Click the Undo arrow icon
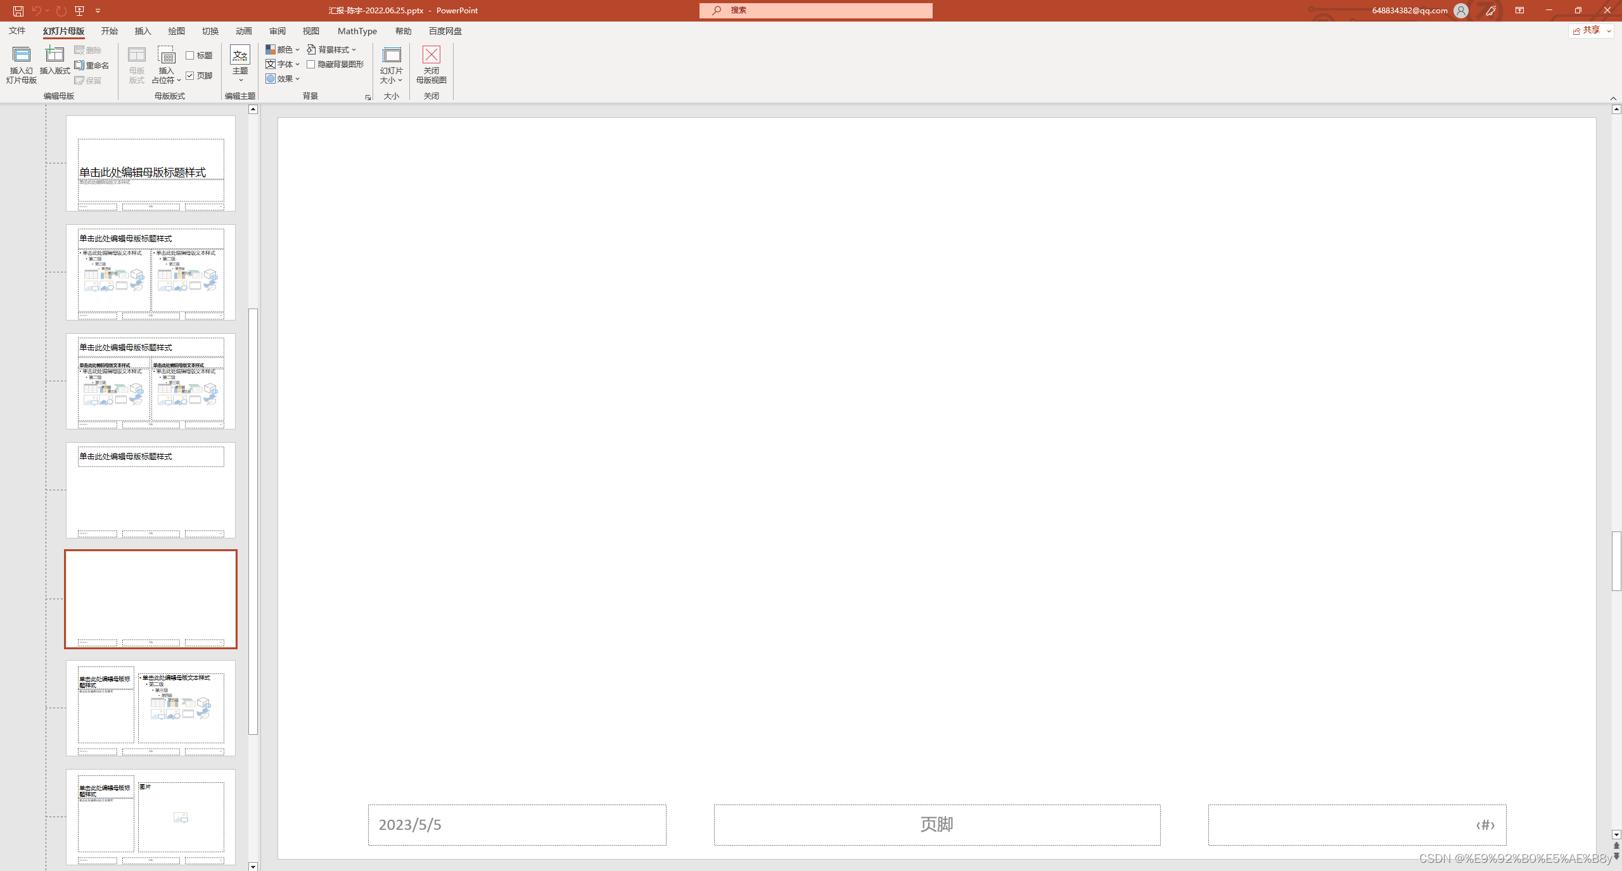This screenshot has height=871, width=1622. 37,11
